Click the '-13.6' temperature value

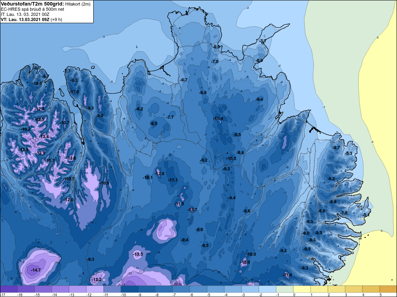point(71,158)
